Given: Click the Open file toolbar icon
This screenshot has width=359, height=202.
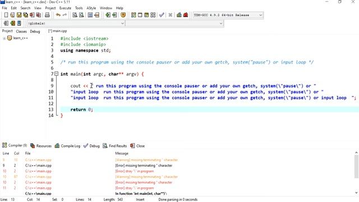Looking at the screenshot, I should pyautogui.click(x=12, y=15).
